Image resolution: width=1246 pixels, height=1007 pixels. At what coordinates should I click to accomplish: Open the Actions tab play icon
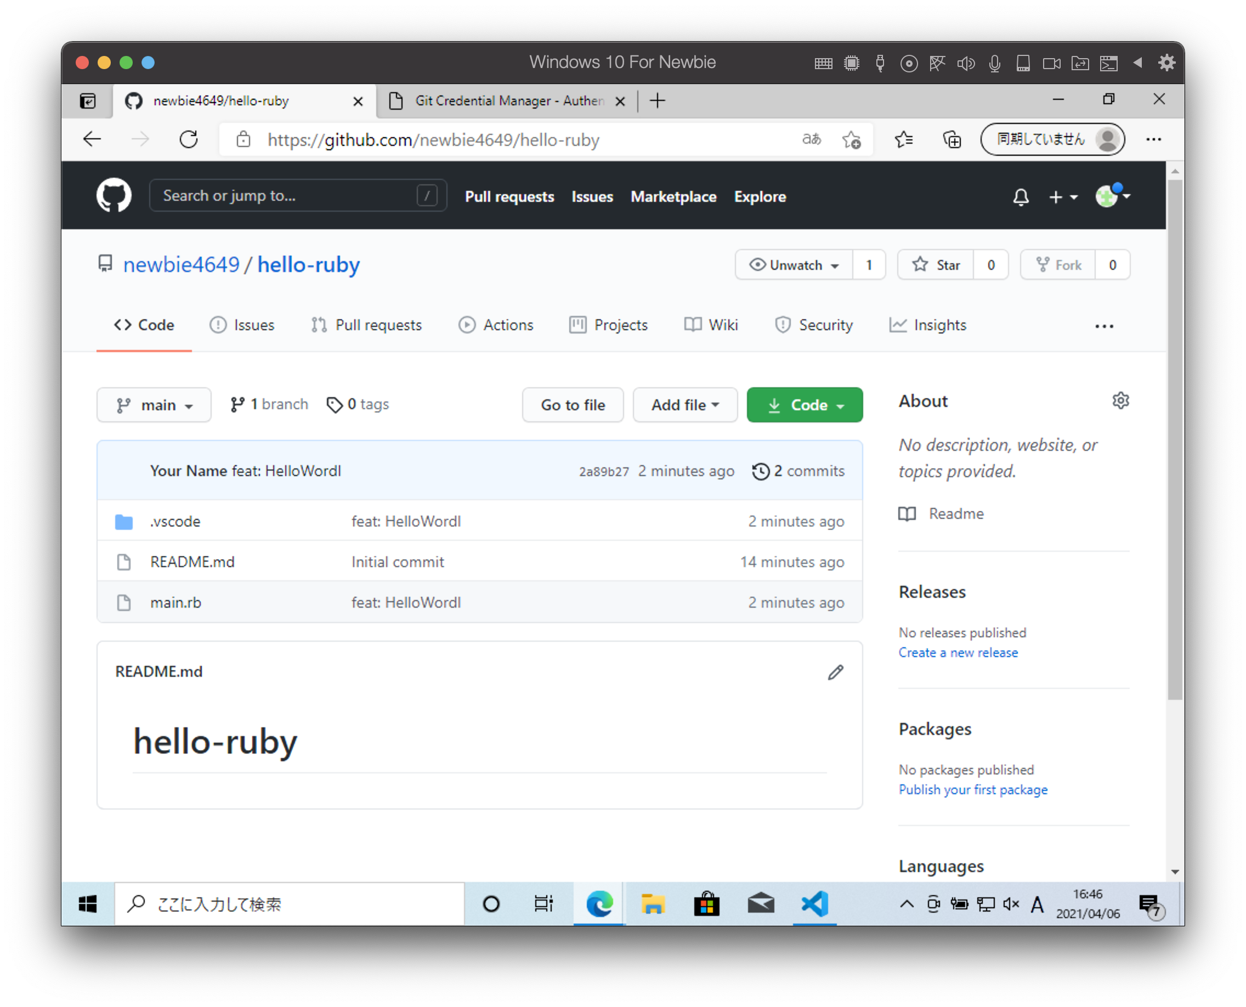(467, 325)
